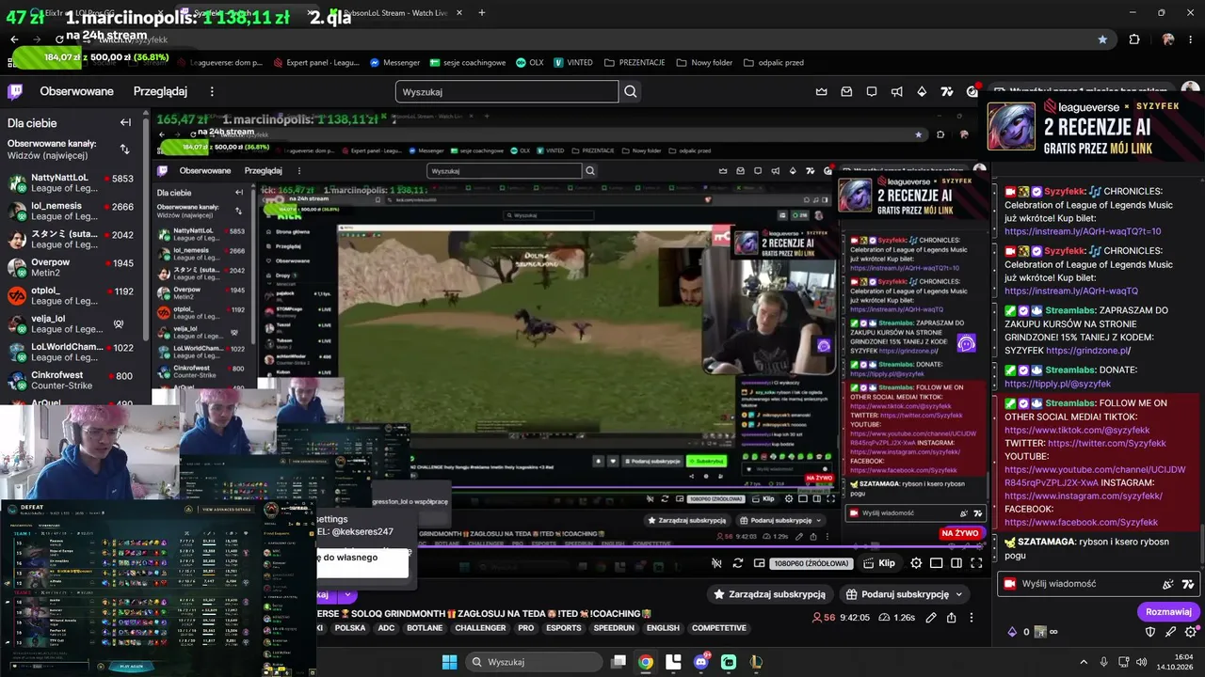This screenshot has height=677, width=1205.
Task: Collapse the Dla ciebie sidebar
Action: click(125, 122)
